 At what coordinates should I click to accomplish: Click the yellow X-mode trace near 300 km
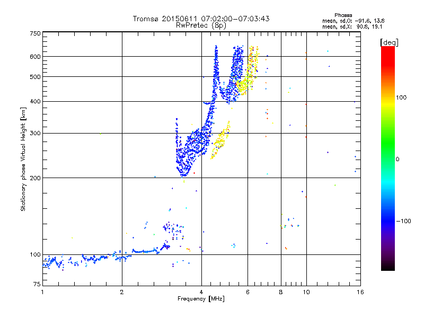coord(220,140)
